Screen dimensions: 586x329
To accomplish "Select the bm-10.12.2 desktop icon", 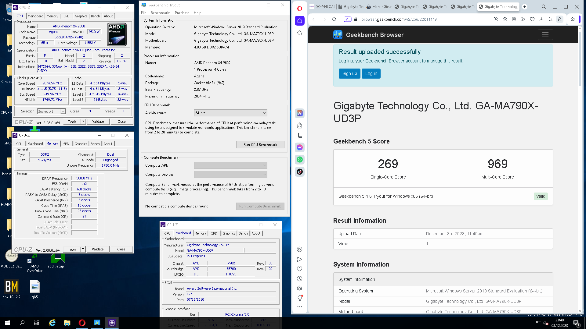I will [12, 289].
